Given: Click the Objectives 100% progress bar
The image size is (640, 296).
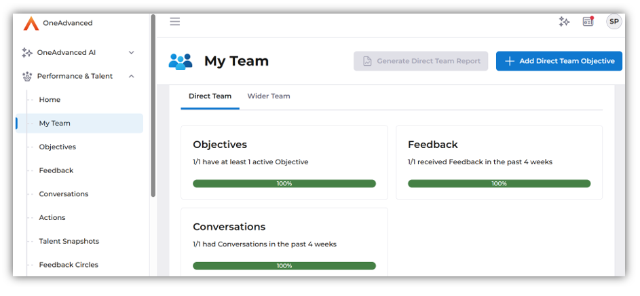Looking at the screenshot, I should click(x=284, y=183).
